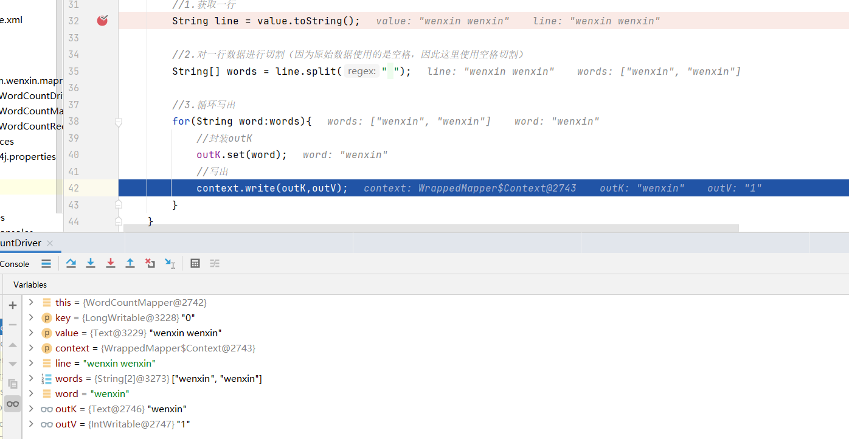The image size is (849, 439).
Task: Click the Trace Current Stream Chain icon
Action: (215, 263)
